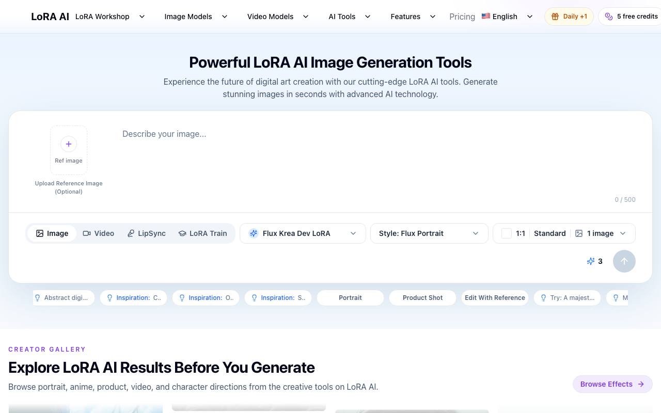The height and width of the screenshot is (413, 661).
Task: Open the 1 image count dropdown
Action: tap(601, 233)
